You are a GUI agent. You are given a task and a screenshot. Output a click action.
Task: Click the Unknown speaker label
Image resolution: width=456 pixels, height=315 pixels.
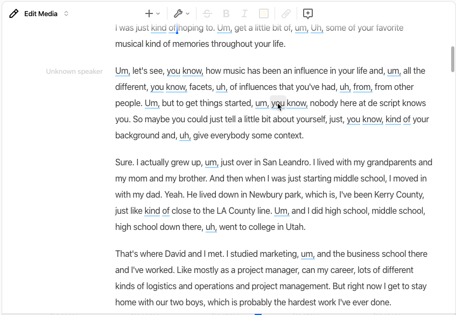[74, 72]
